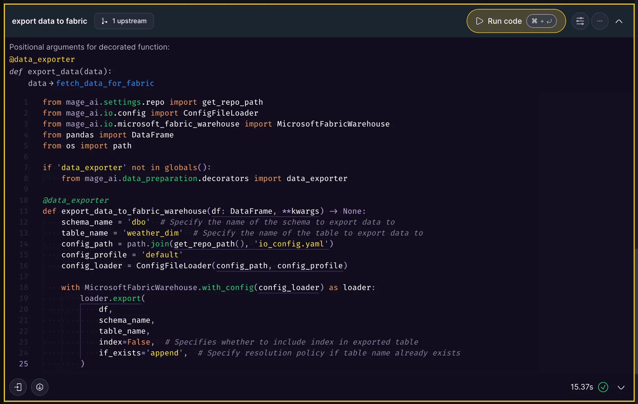Click the @data_exporter decorator on line 10
Screen dimensions: 638x404
click(76, 200)
